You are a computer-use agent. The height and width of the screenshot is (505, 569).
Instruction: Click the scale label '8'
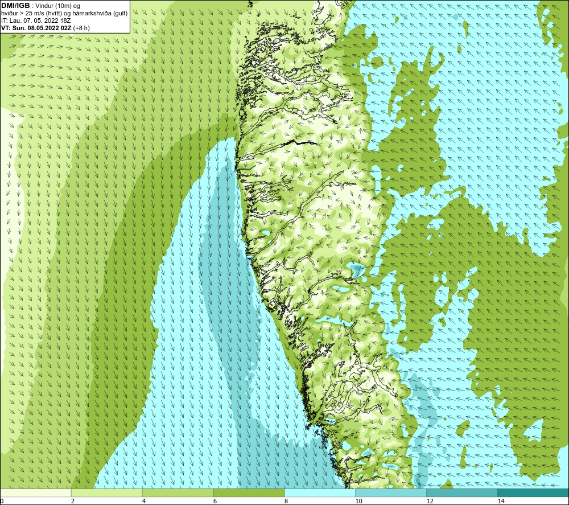click(286, 501)
